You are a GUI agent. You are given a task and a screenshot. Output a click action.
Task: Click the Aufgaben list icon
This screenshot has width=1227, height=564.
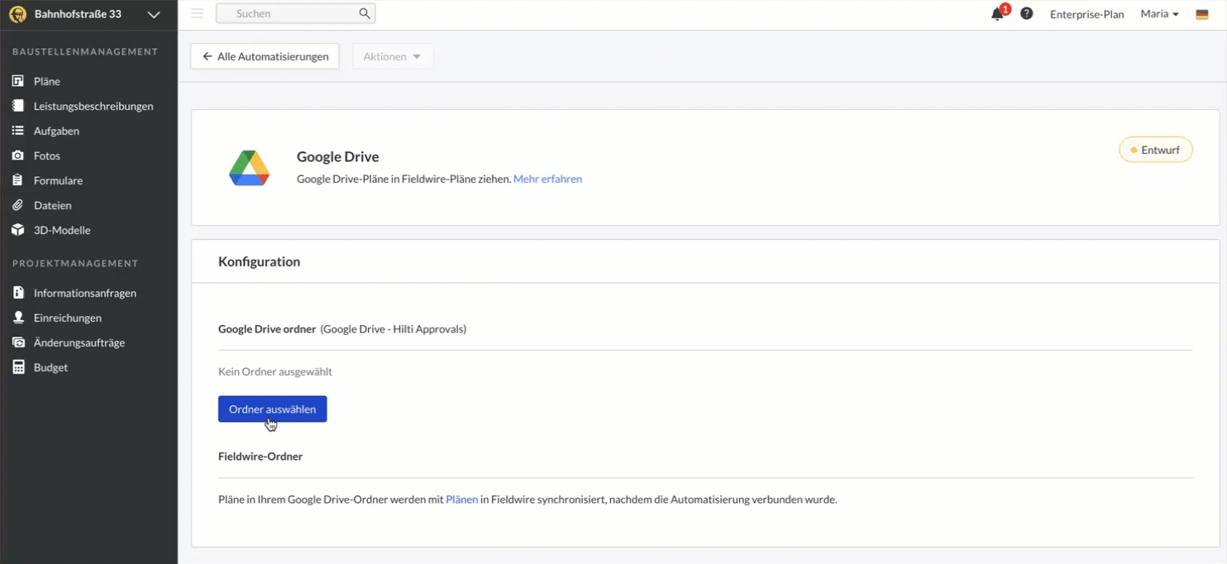pyautogui.click(x=18, y=131)
